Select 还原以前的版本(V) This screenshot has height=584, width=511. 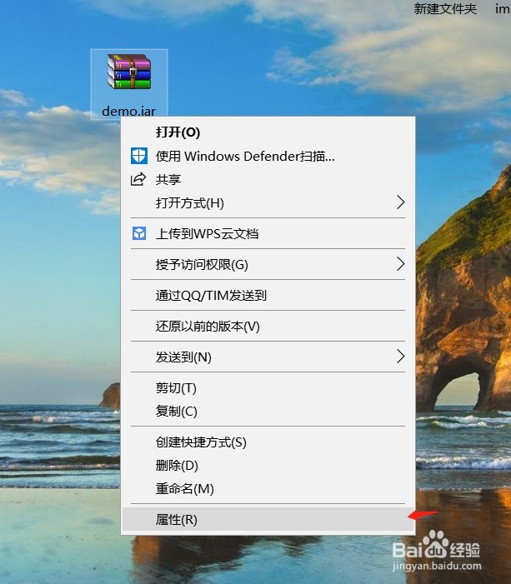tap(268, 327)
